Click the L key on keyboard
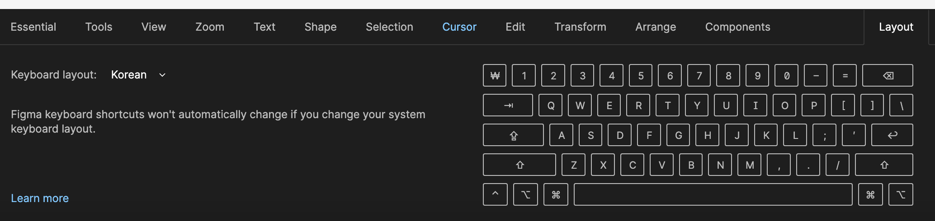This screenshot has height=221, width=935. point(795,135)
